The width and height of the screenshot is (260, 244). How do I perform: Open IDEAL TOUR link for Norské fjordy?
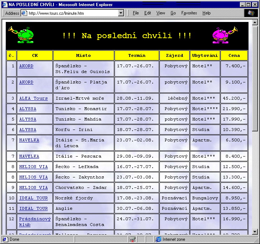33,198
